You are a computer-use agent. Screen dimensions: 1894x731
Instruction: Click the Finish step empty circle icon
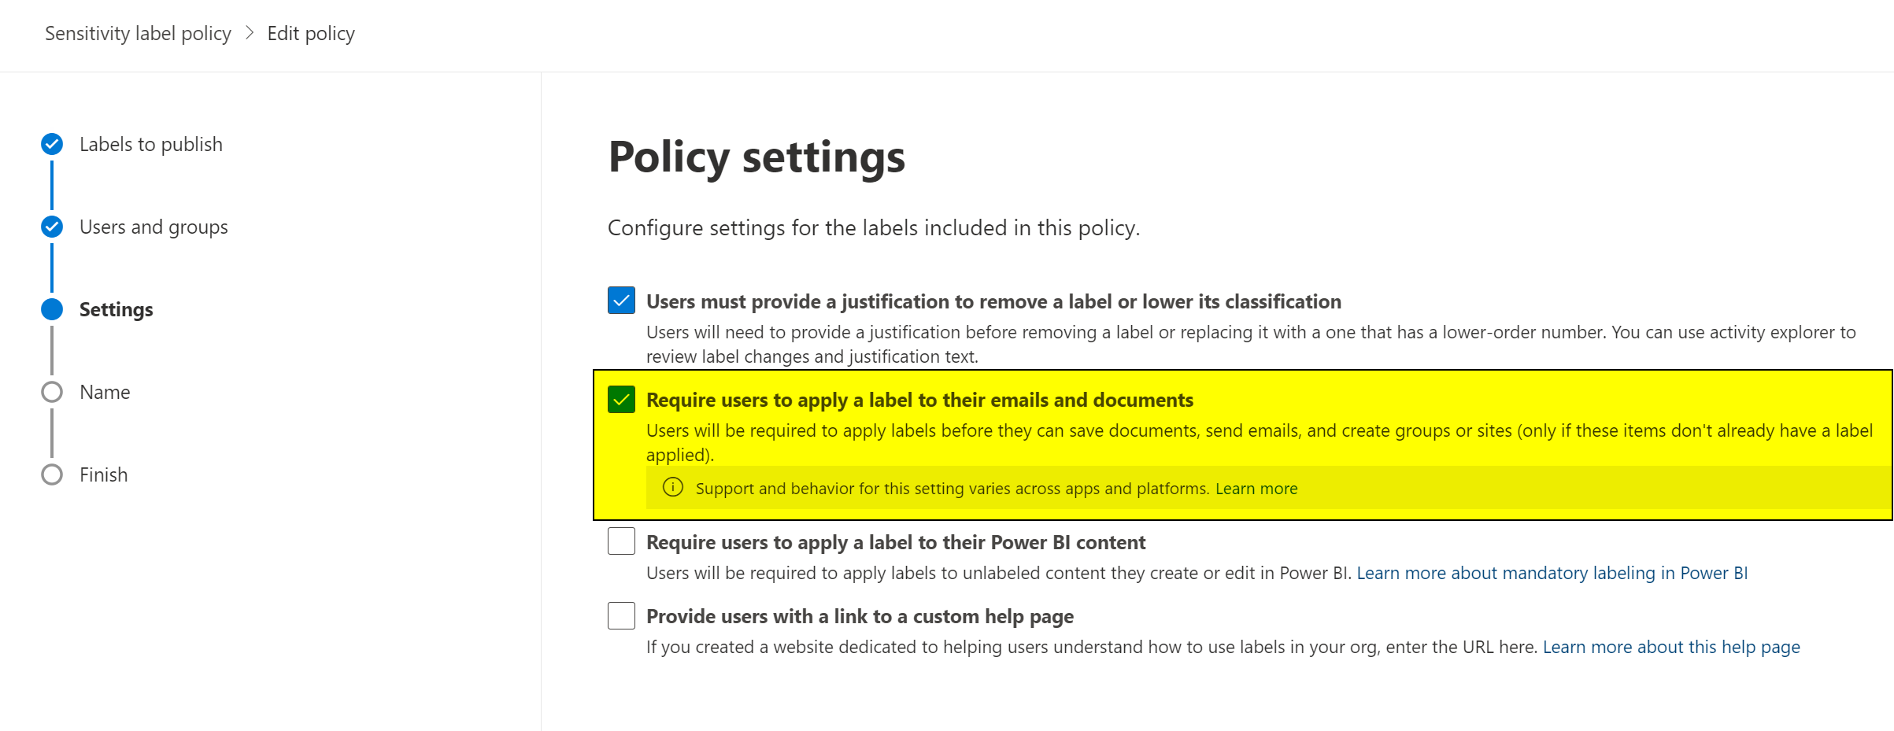[x=52, y=474]
